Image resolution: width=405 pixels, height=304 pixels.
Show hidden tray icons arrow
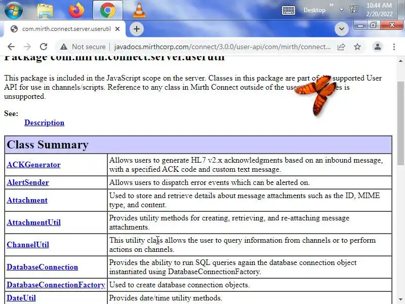tap(341, 10)
